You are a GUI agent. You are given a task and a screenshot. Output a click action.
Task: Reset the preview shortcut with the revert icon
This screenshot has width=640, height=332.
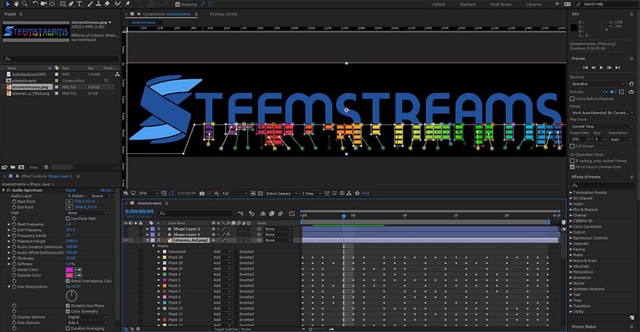[631, 84]
